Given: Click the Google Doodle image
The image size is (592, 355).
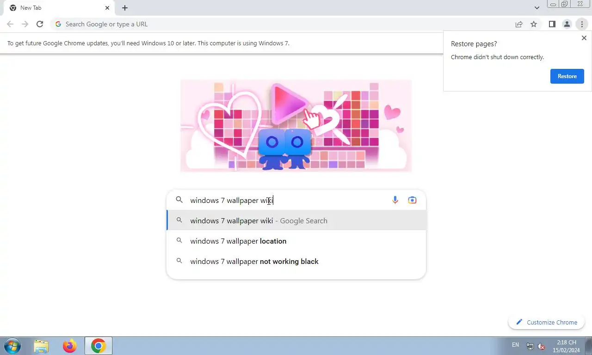Looking at the screenshot, I should click(x=296, y=126).
